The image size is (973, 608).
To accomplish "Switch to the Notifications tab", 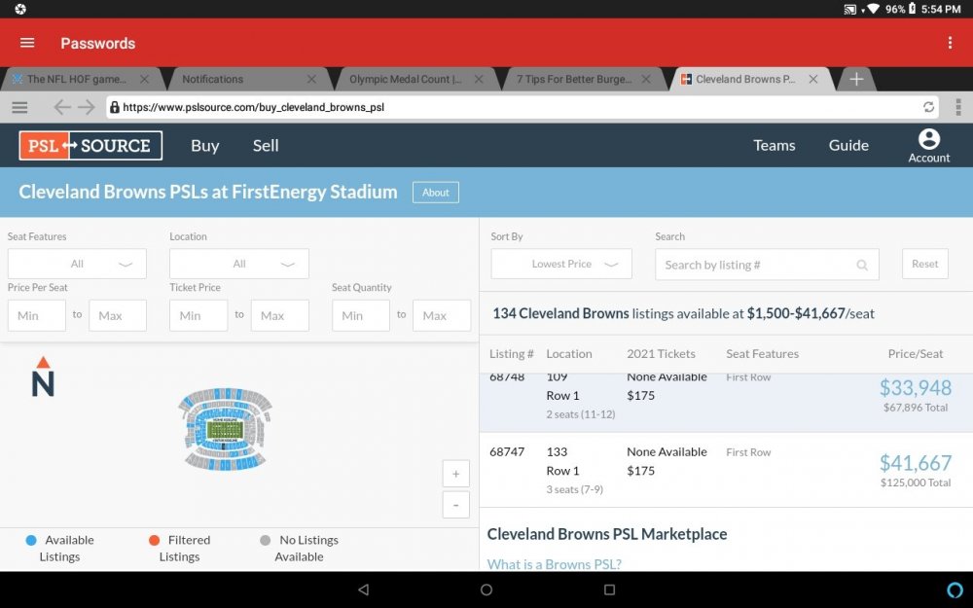I will (x=213, y=80).
